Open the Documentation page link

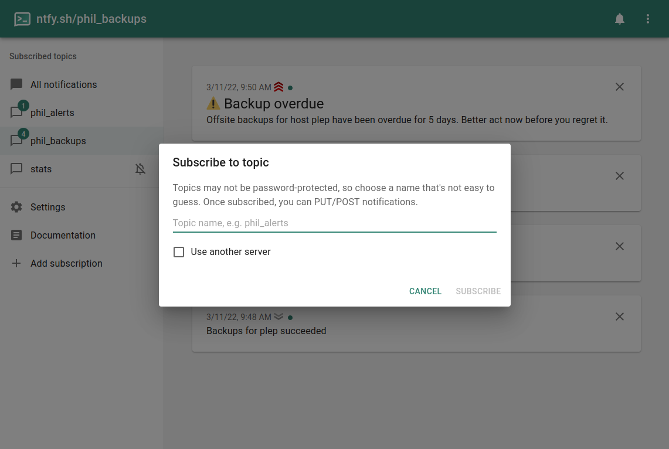coord(63,235)
